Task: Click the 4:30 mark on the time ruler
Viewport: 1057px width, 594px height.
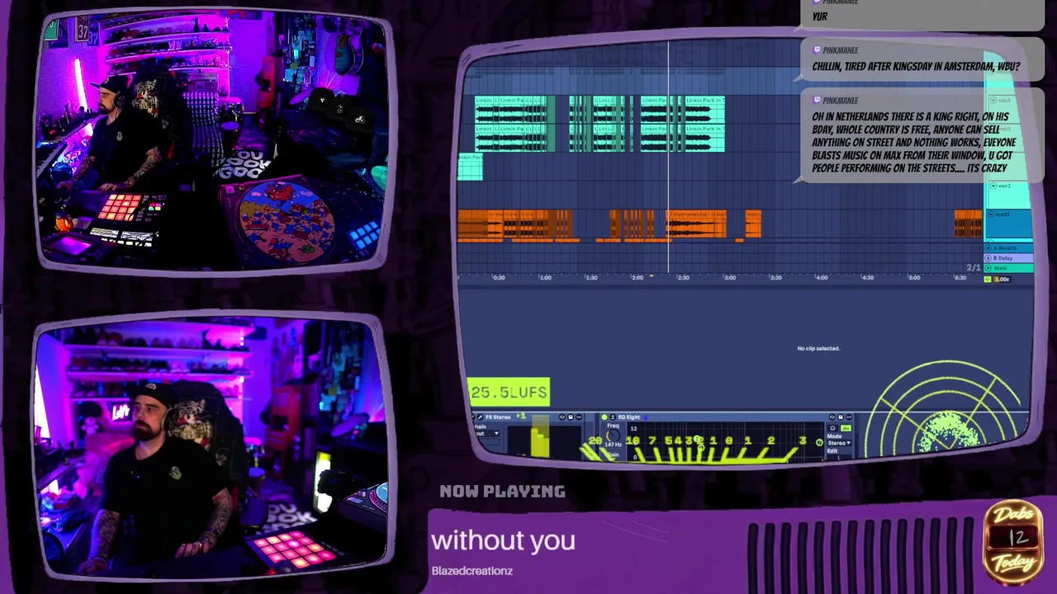Action: pos(867,277)
